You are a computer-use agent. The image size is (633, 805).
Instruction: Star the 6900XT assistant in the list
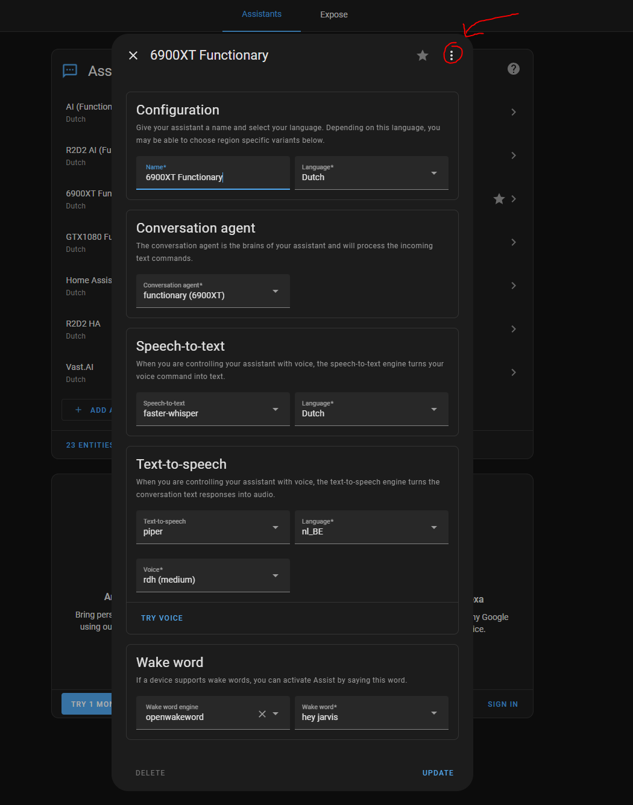coord(499,199)
